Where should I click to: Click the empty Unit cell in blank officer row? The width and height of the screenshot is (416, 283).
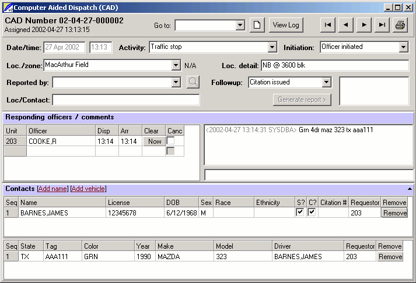15,151
